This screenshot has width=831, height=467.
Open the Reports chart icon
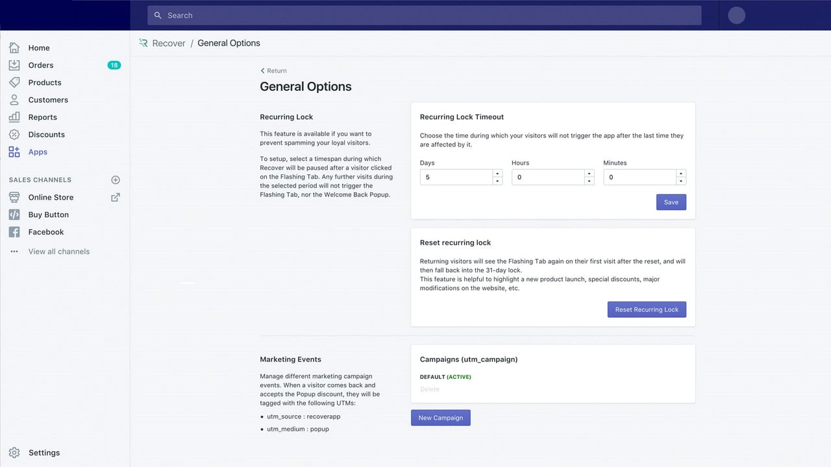coord(14,117)
